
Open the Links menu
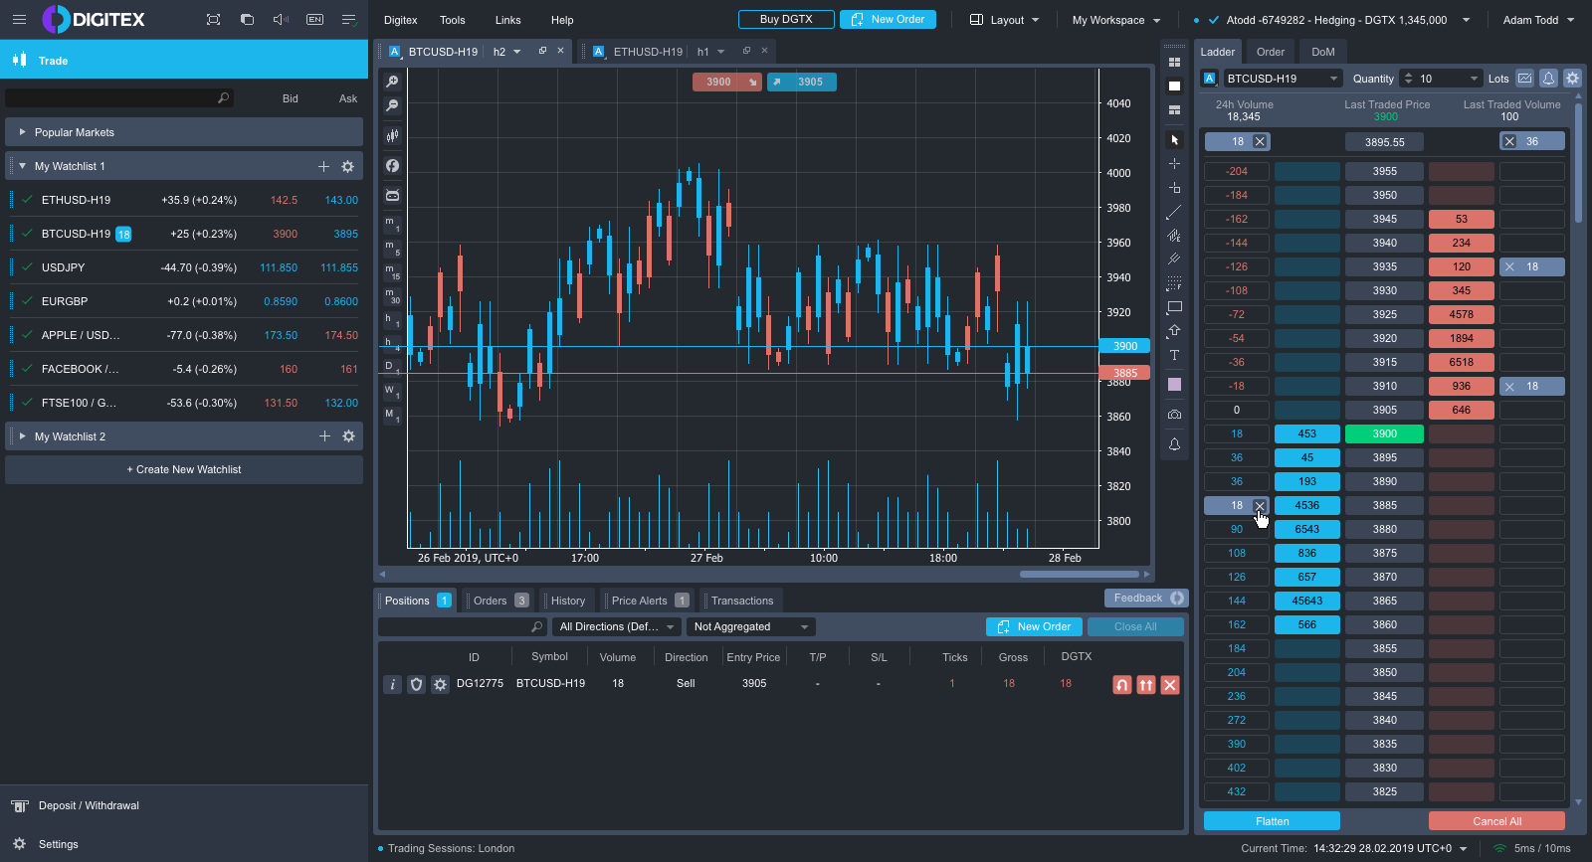[508, 20]
